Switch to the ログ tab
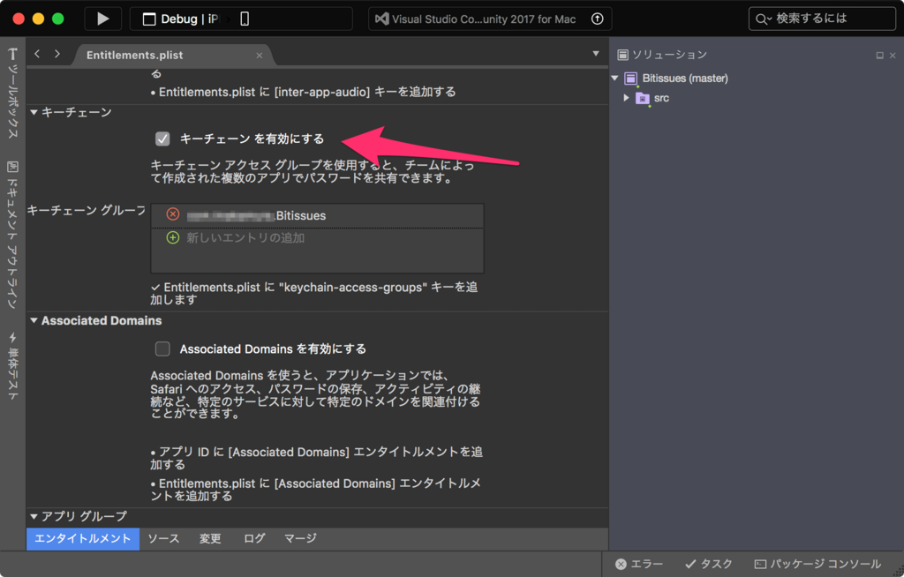 point(254,538)
